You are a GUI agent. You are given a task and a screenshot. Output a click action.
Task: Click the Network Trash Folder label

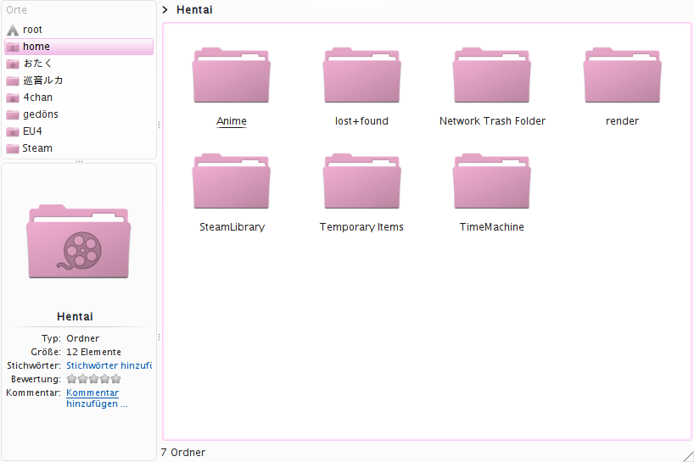pos(492,121)
